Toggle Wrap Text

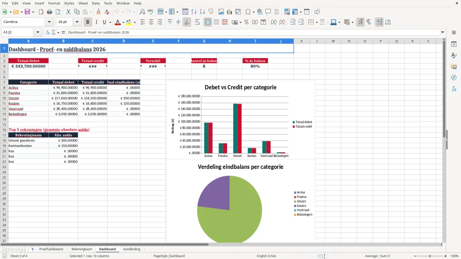coord(197,22)
